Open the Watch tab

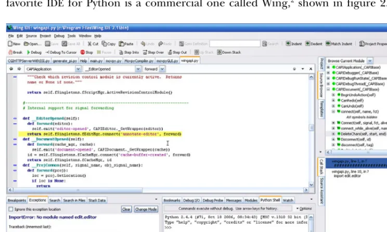coord(288,200)
